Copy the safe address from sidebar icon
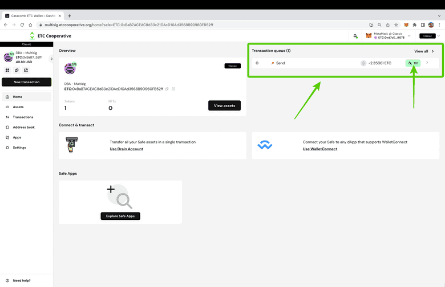This screenshot has width=445, height=287. pos(17,70)
